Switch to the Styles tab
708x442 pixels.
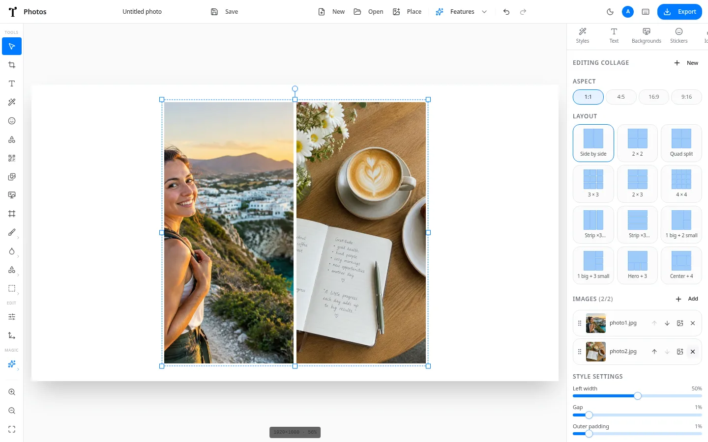tap(583, 36)
